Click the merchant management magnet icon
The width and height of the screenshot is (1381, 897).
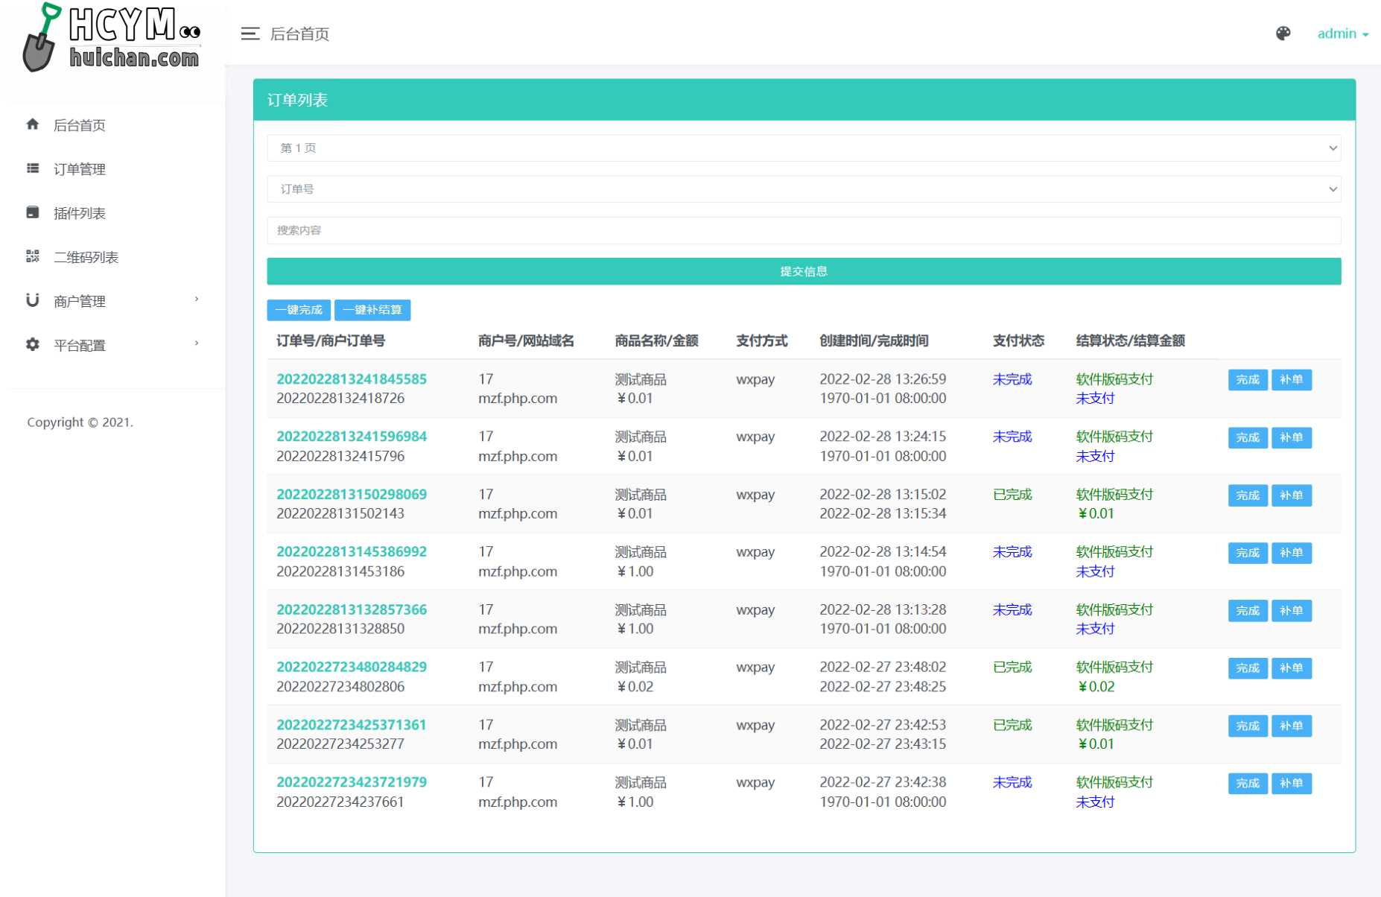click(33, 300)
